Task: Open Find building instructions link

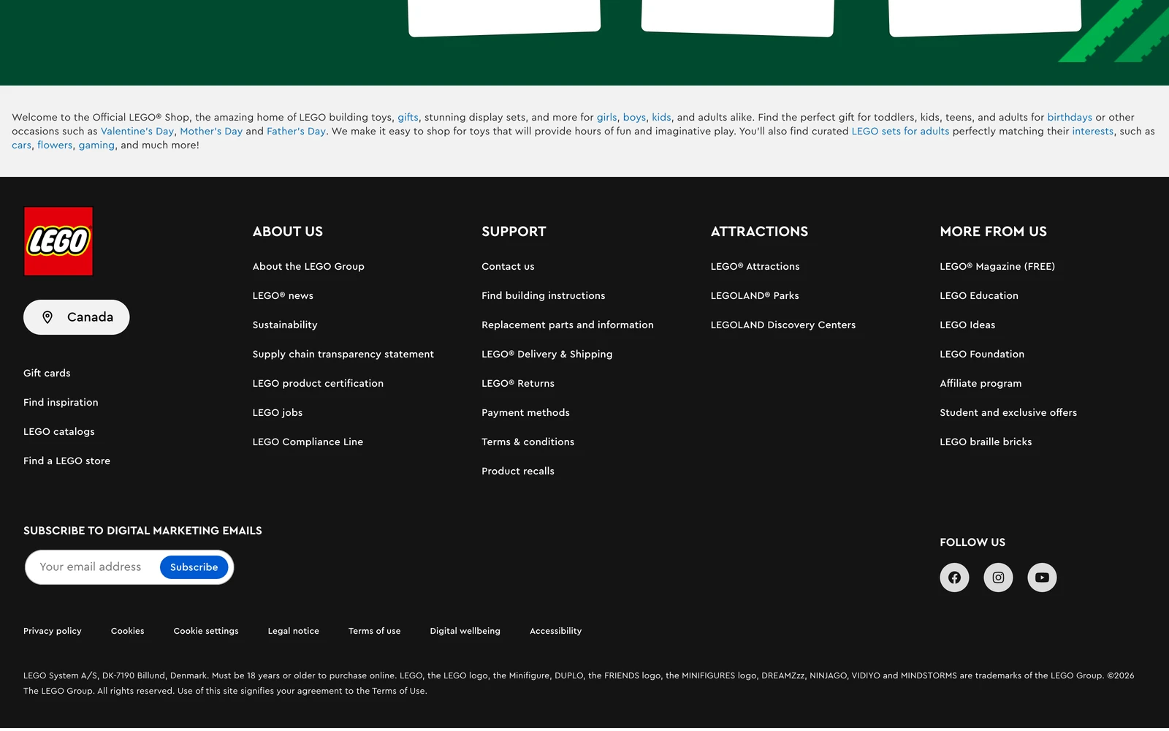Action: (x=544, y=295)
